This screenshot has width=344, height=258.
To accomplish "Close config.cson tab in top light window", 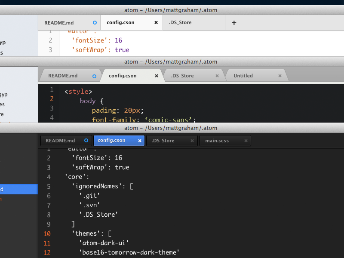I will click(156, 23).
